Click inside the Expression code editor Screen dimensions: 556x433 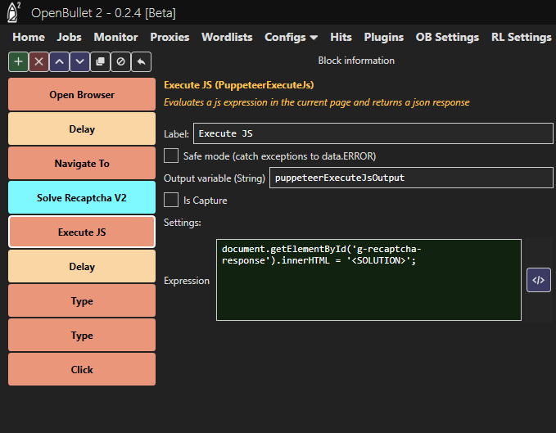point(368,280)
